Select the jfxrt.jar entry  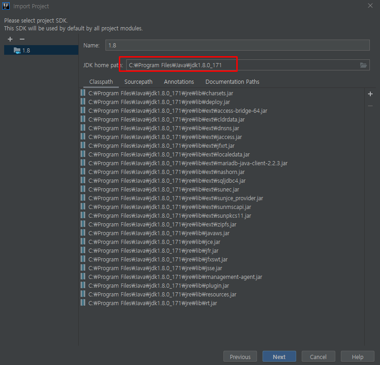(222, 145)
